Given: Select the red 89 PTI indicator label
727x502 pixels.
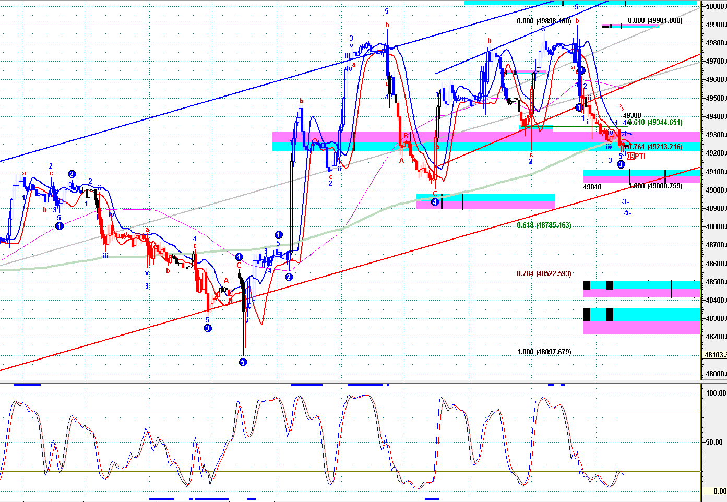Looking at the screenshot, I should (x=636, y=156).
